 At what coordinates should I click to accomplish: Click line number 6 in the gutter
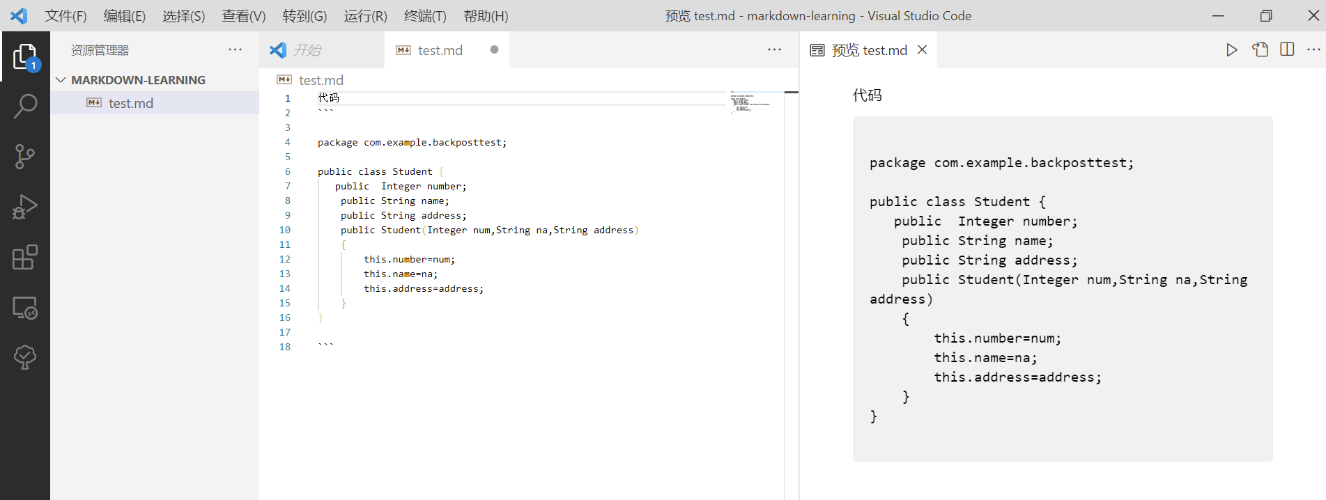pyautogui.click(x=287, y=171)
